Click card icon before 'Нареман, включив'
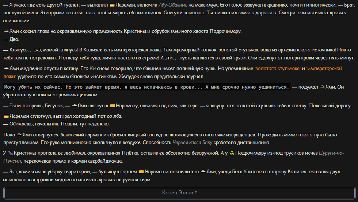The width and height of the screenshot is (358, 202). pos(112,5)
